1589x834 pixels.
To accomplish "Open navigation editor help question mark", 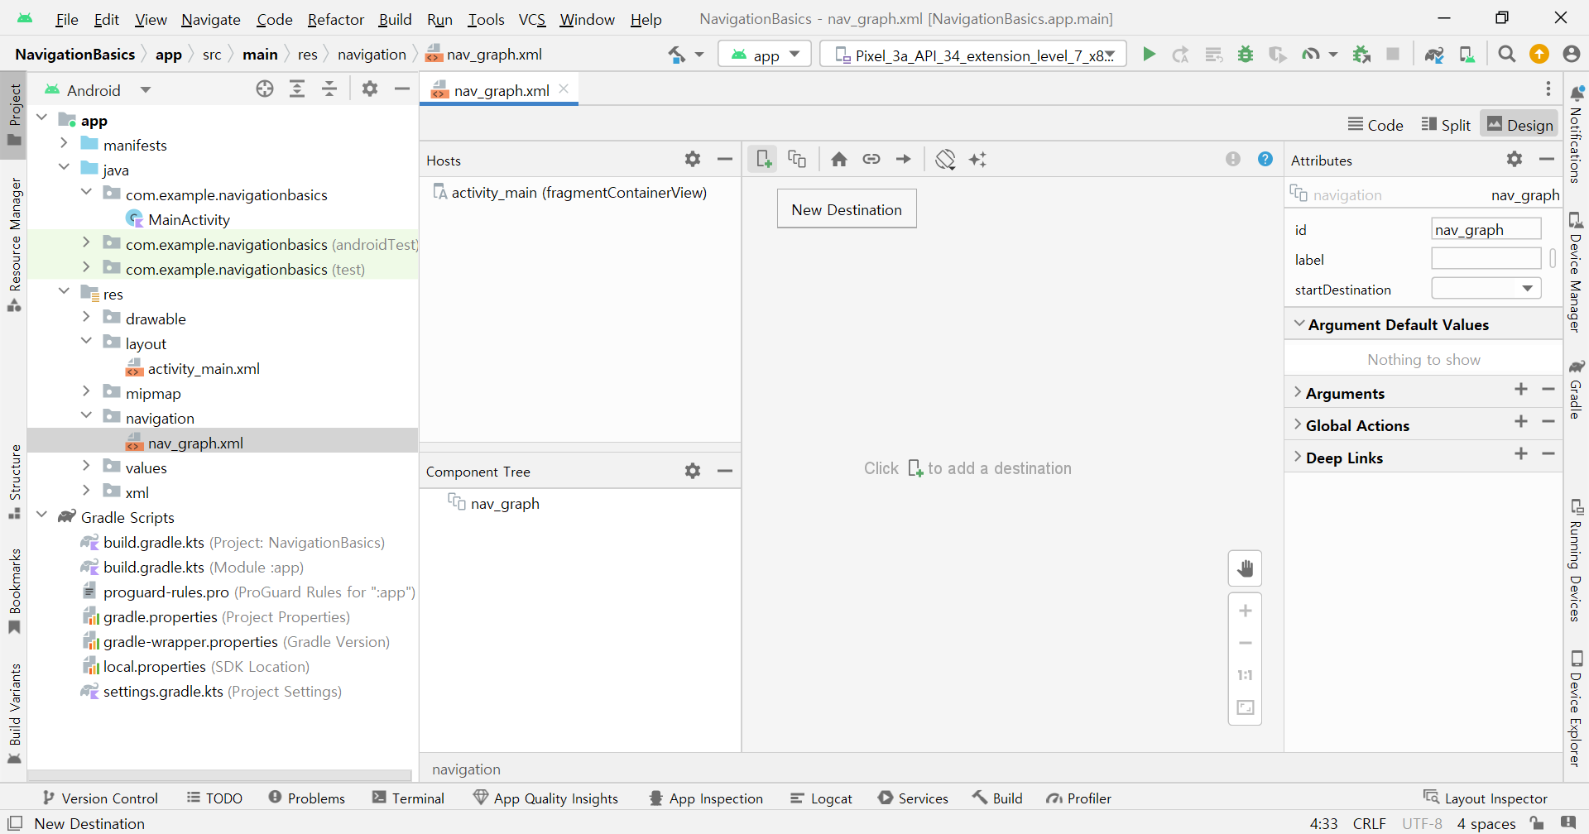I will 1265,159.
